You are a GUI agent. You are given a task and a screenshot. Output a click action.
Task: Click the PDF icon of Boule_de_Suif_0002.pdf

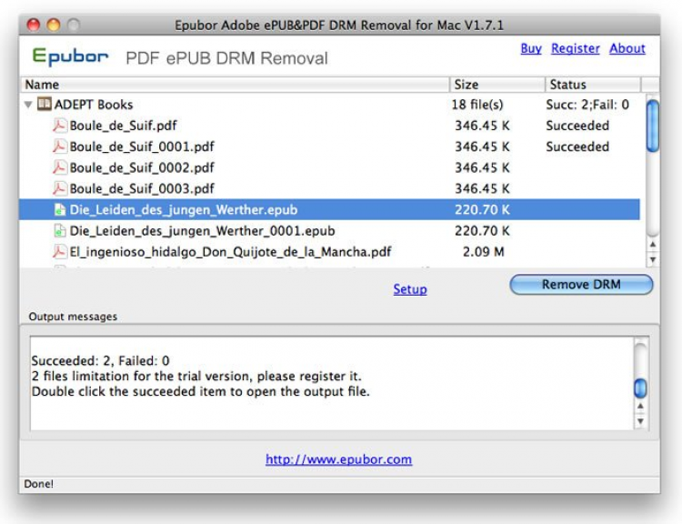click(60, 167)
